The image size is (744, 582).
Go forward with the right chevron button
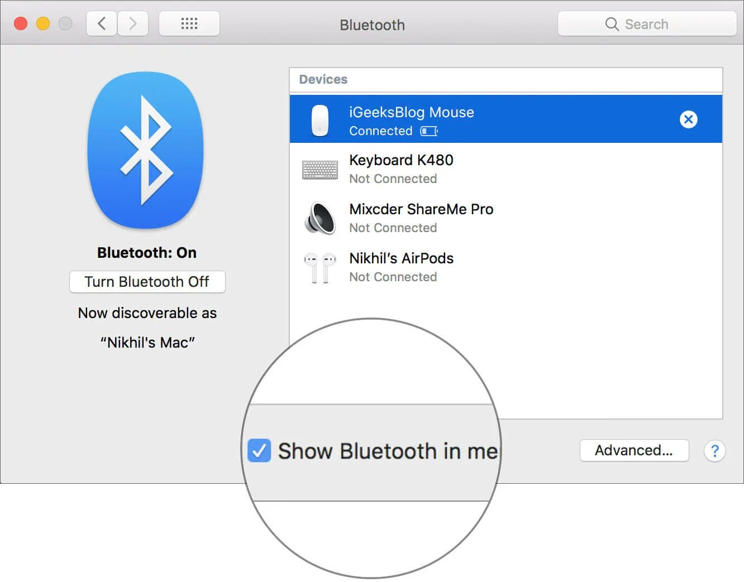(133, 24)
